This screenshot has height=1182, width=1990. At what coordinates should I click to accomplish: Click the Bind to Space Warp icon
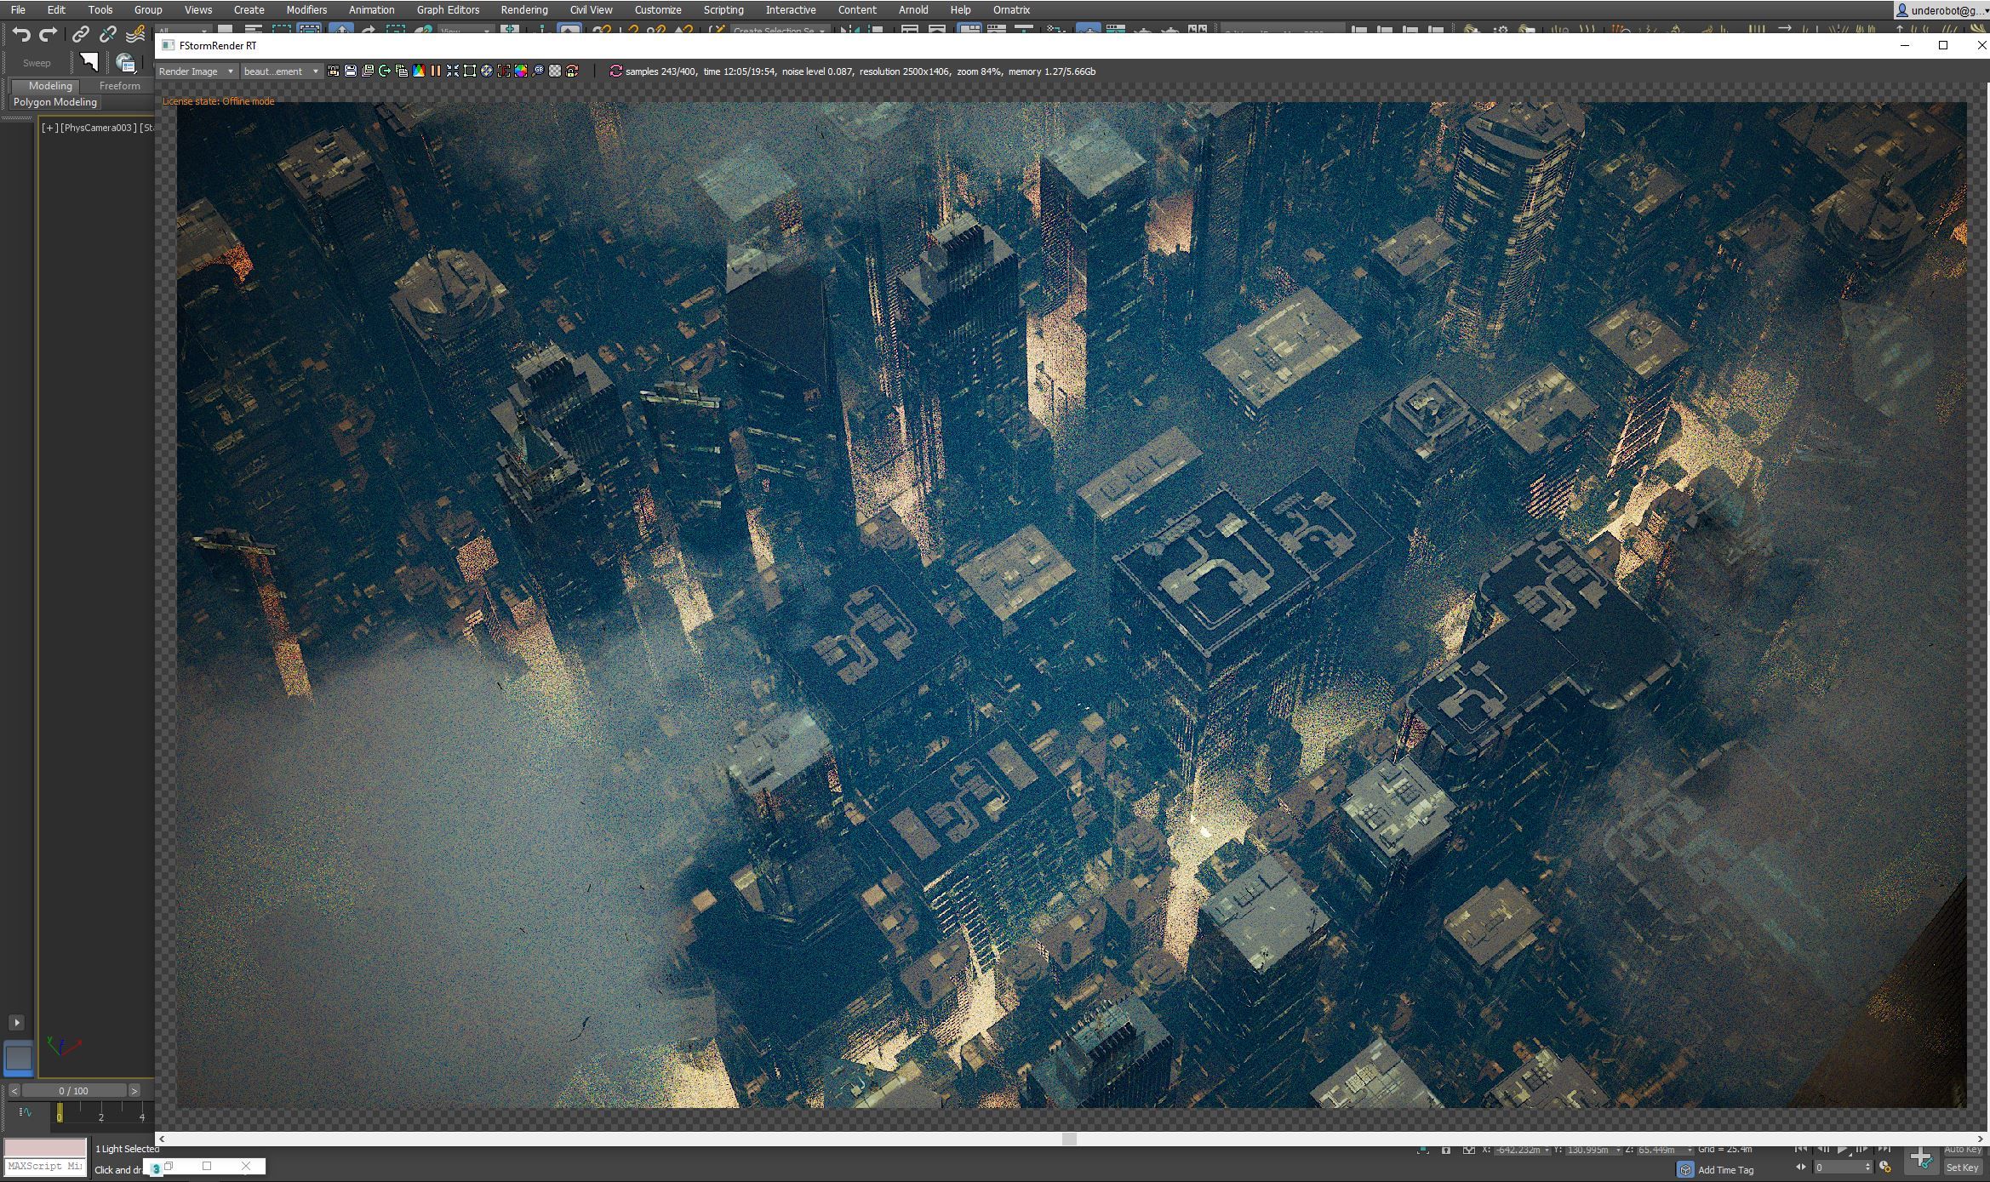click(134, 34)
